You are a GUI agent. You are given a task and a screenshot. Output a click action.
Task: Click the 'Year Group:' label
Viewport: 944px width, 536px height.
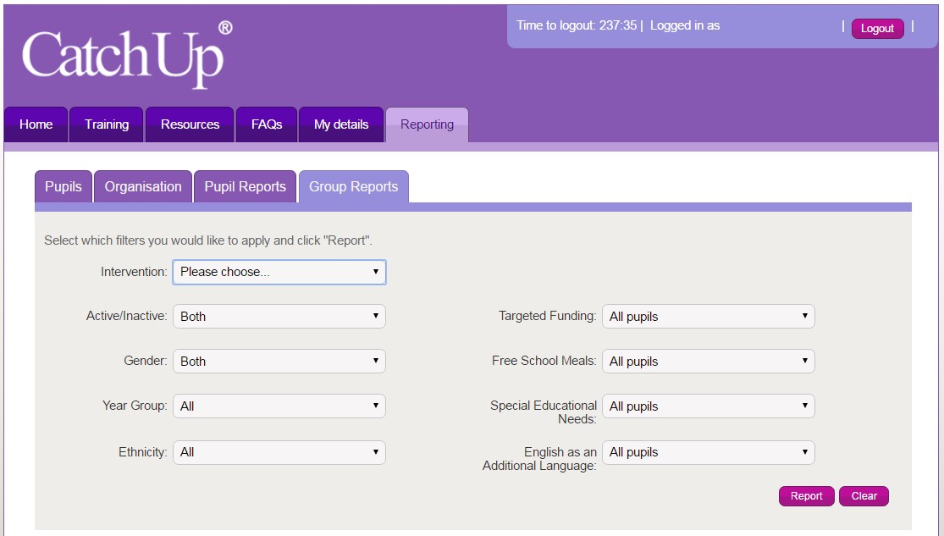pos(135,406)
